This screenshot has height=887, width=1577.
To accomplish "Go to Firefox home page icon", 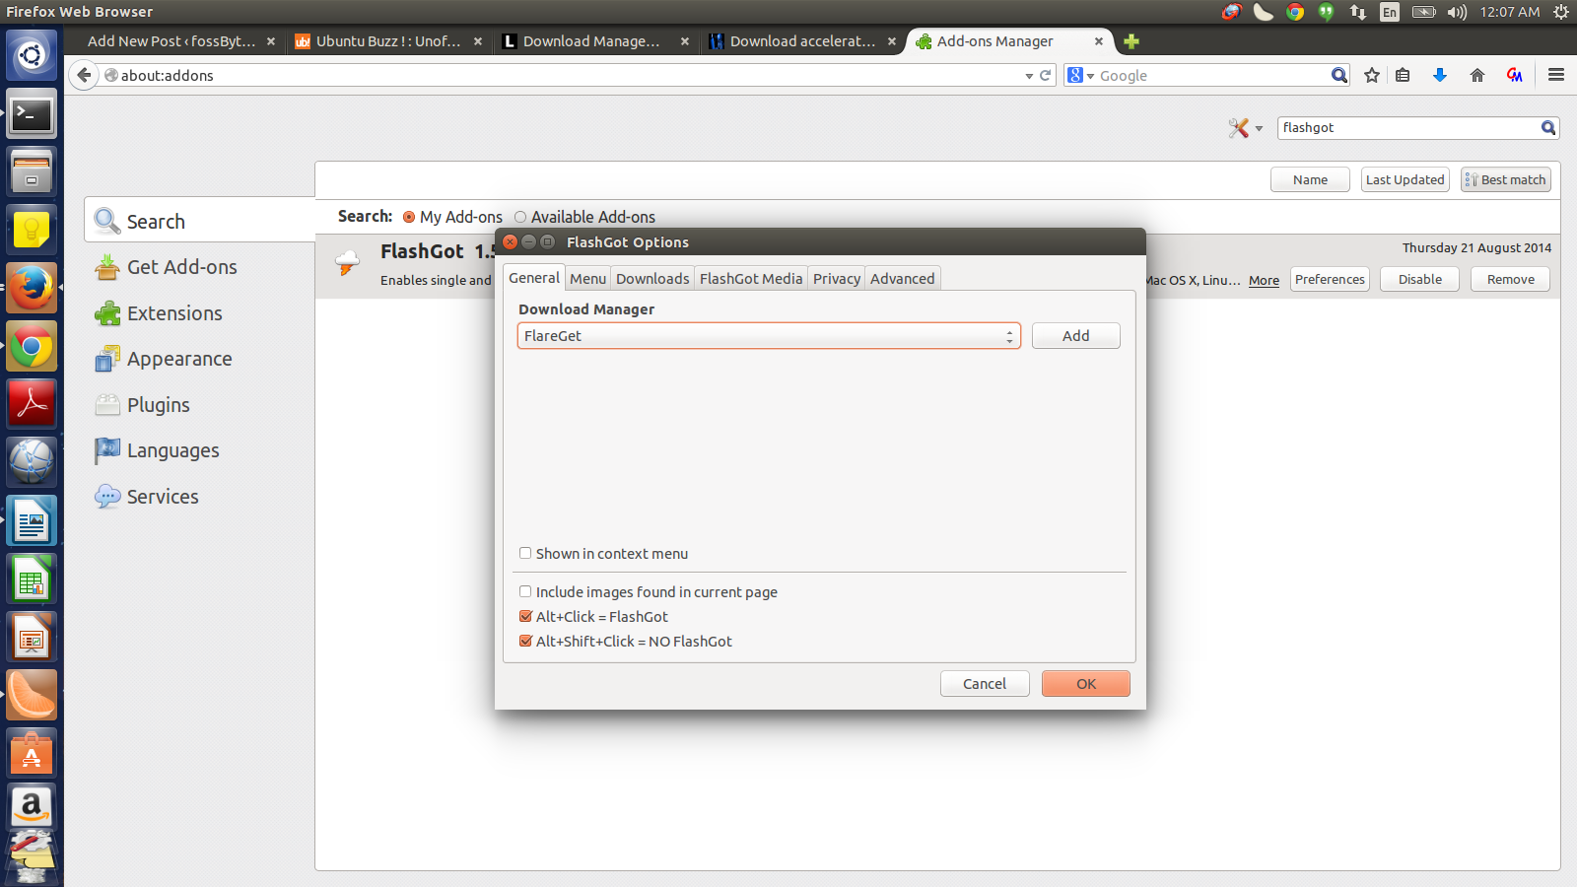I will tap(1476, 75).
